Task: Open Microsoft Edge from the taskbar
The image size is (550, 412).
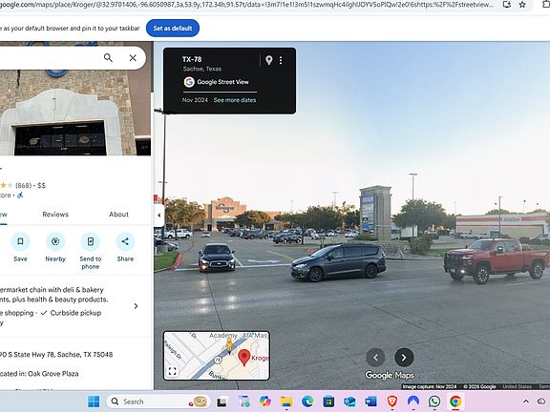Action: (x=307, y=402)
